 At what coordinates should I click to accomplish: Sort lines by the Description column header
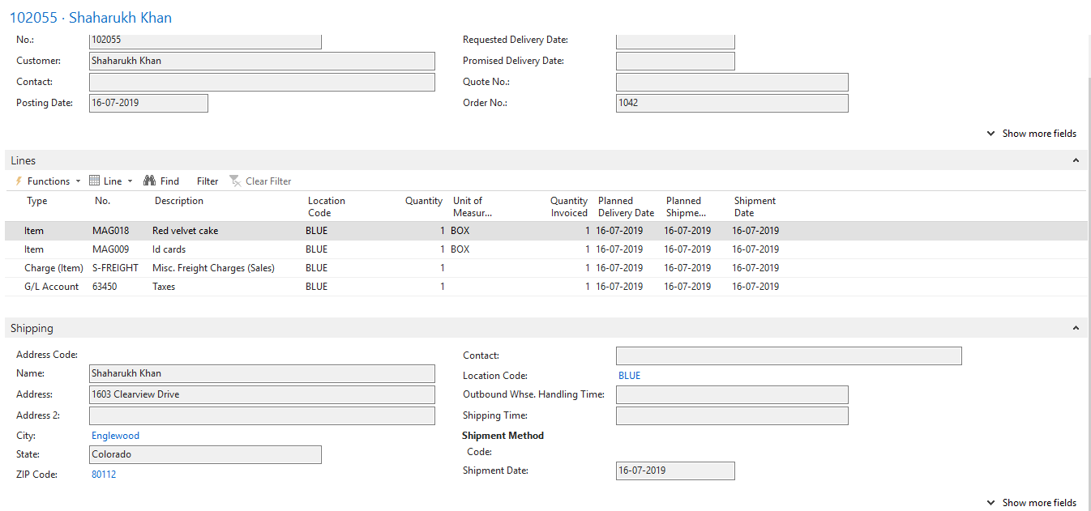(x=179, y=201)
